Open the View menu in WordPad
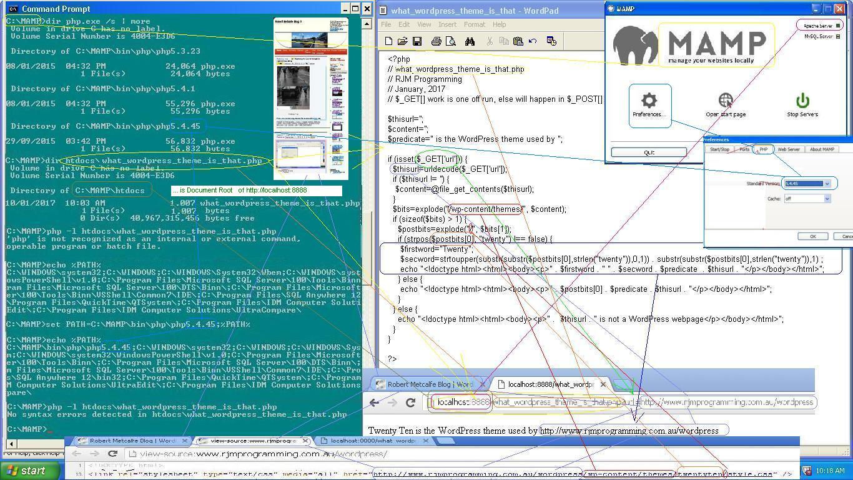Viewport: 853px width, 480px height. coord(424,24)
